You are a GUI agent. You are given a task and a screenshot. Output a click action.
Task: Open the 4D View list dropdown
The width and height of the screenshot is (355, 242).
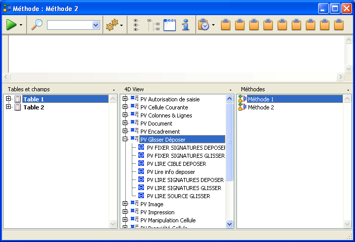(x=230, y=90)
